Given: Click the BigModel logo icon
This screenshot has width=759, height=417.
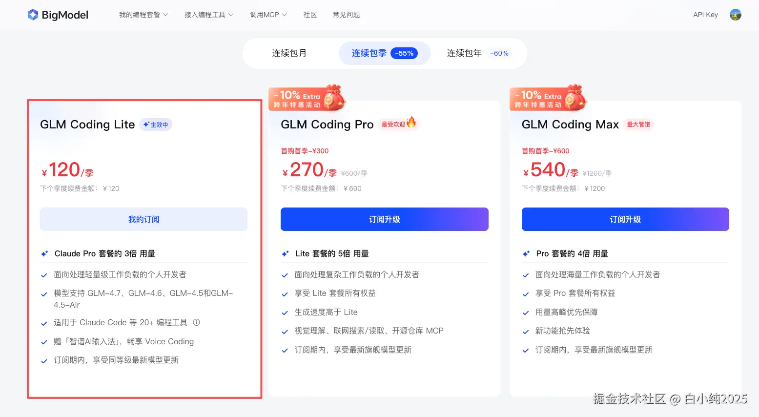Looking at the screenshot, I should click(x=33, y=15).
